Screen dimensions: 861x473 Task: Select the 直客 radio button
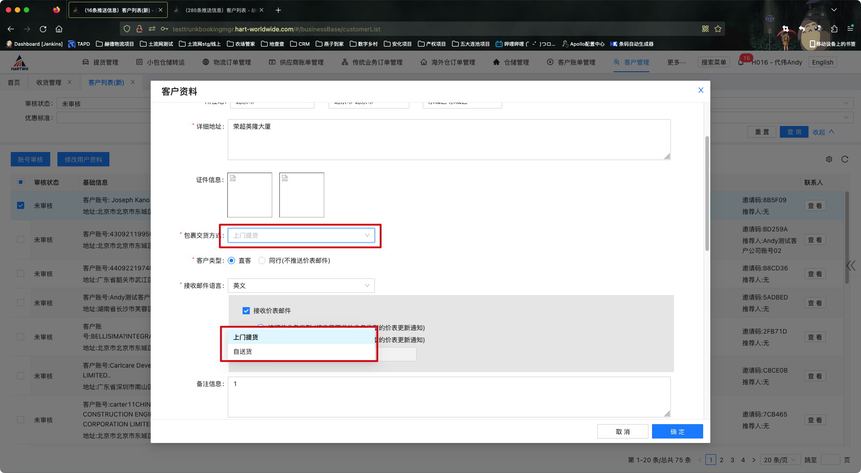coord(231,260)
